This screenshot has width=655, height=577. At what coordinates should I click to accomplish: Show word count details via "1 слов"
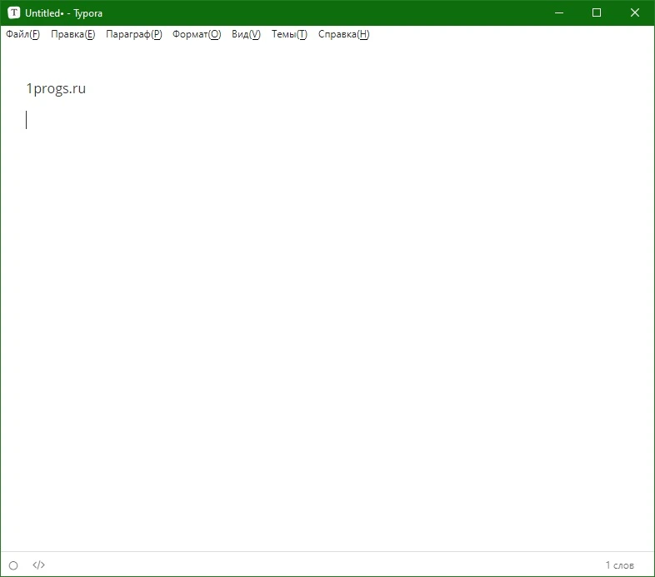tap(620, 565)
